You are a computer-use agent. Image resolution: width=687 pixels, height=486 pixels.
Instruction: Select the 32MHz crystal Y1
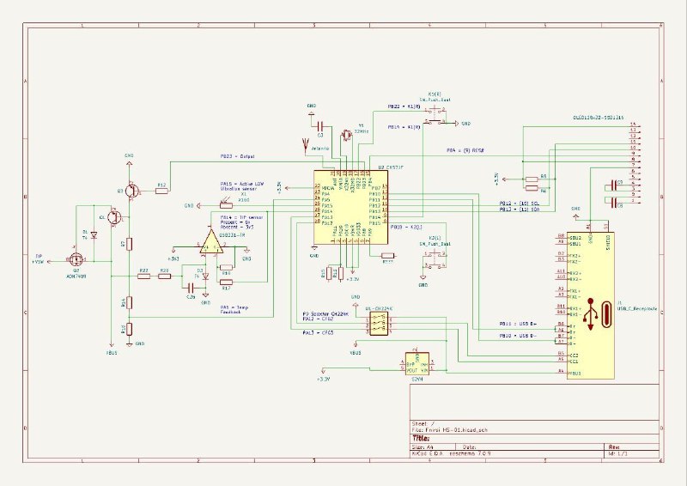(x=347, y=135)
